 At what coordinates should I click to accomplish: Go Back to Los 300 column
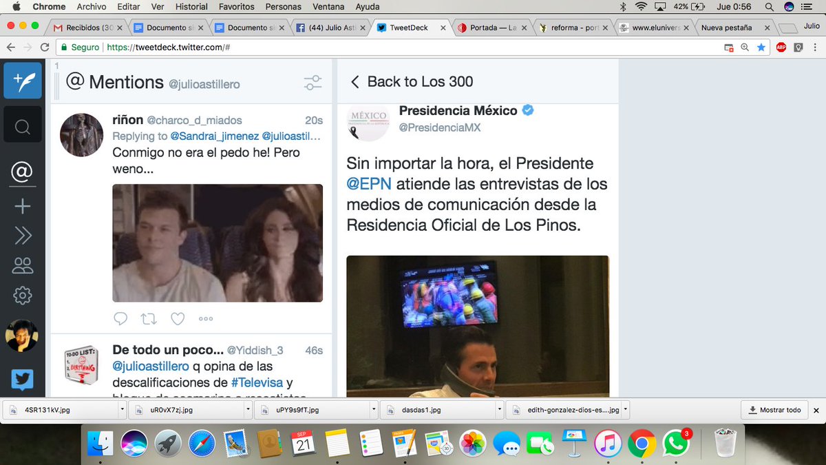point(412,81)
